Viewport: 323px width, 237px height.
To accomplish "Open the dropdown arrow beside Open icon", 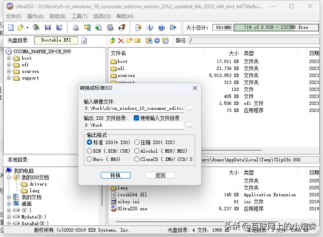I will (x=27, y=28).
